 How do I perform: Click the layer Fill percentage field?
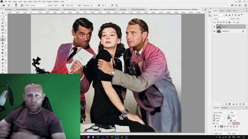[x=238, y=22]
